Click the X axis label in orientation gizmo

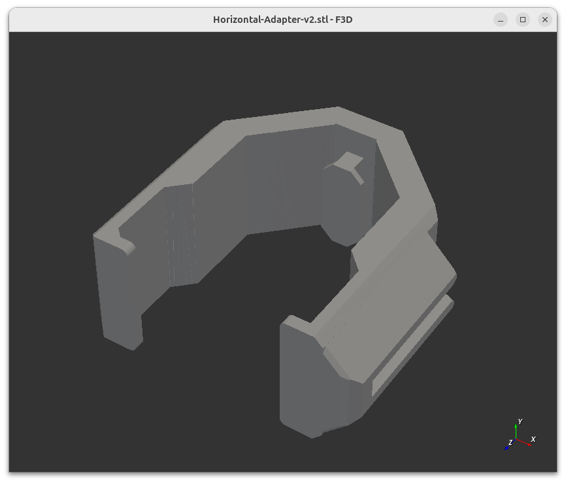pos(533,439)
